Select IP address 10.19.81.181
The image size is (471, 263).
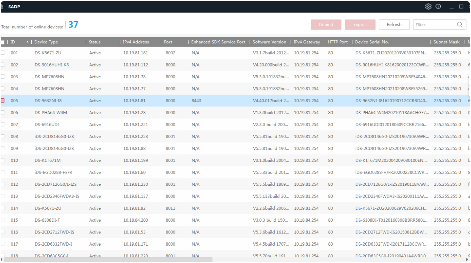[136, 53]
